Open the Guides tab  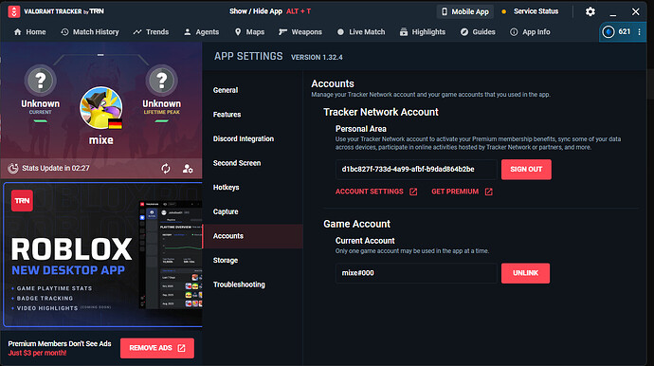point(478,31)
